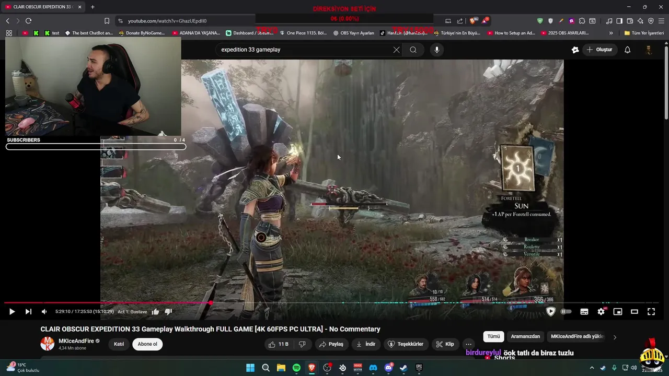Image resolution: width=669 pixels, height=376 pixels.
Task: Open the Brave Leo AI sparkle icon
Action: tap(640, 21)
